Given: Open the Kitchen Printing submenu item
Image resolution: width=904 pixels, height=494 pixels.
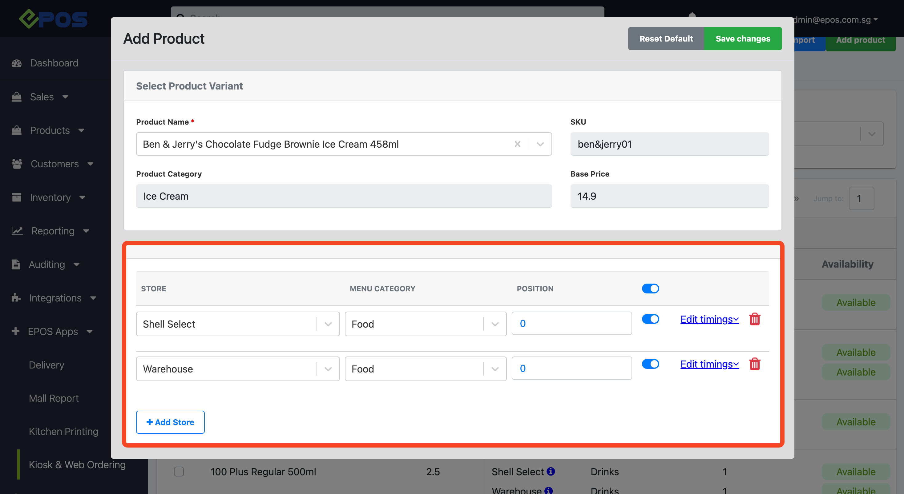Looking at the screenshot, I should (63, 432).
